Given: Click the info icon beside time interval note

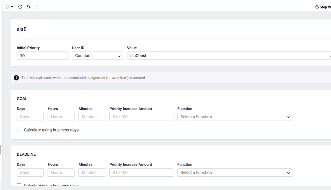Looking at the screenshot, I should 16,78.
